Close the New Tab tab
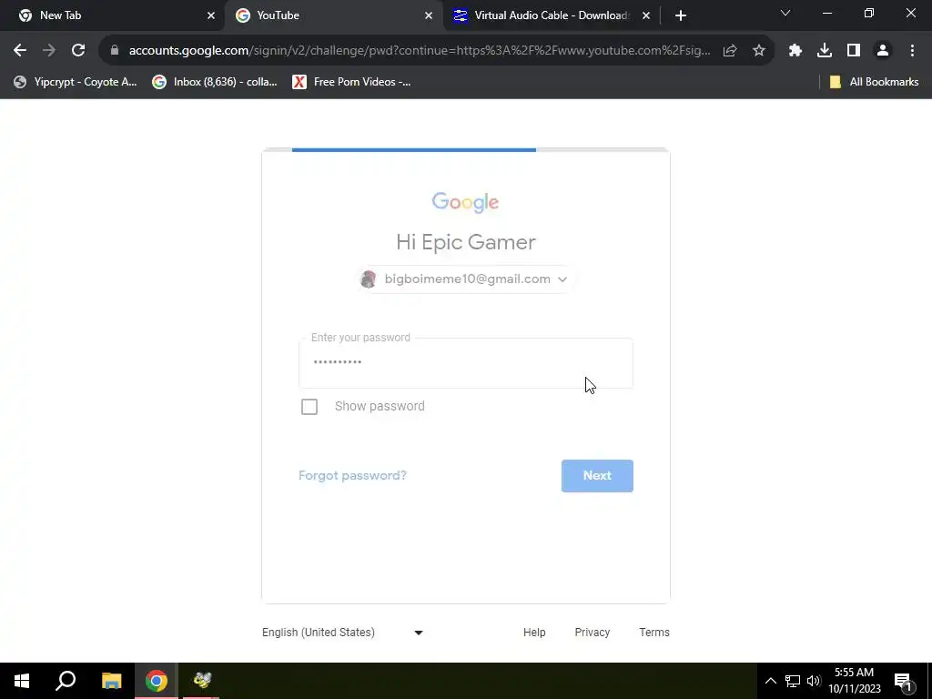The height and width of the screenshot is (699, 932). point(211,16)
